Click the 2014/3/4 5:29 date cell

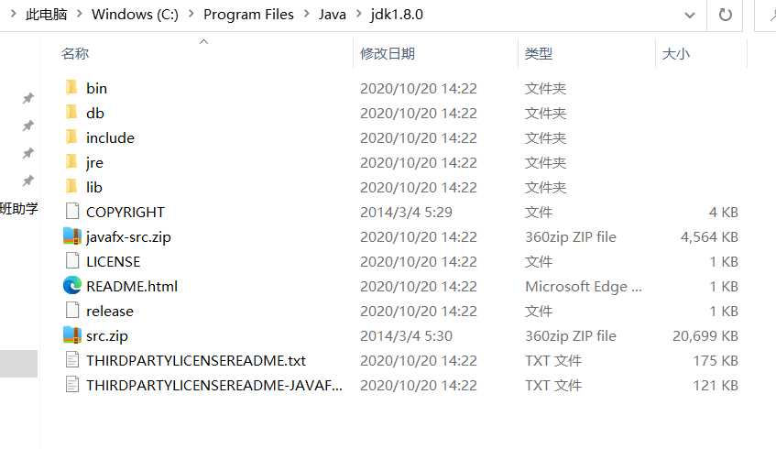[x=406, y=212]
